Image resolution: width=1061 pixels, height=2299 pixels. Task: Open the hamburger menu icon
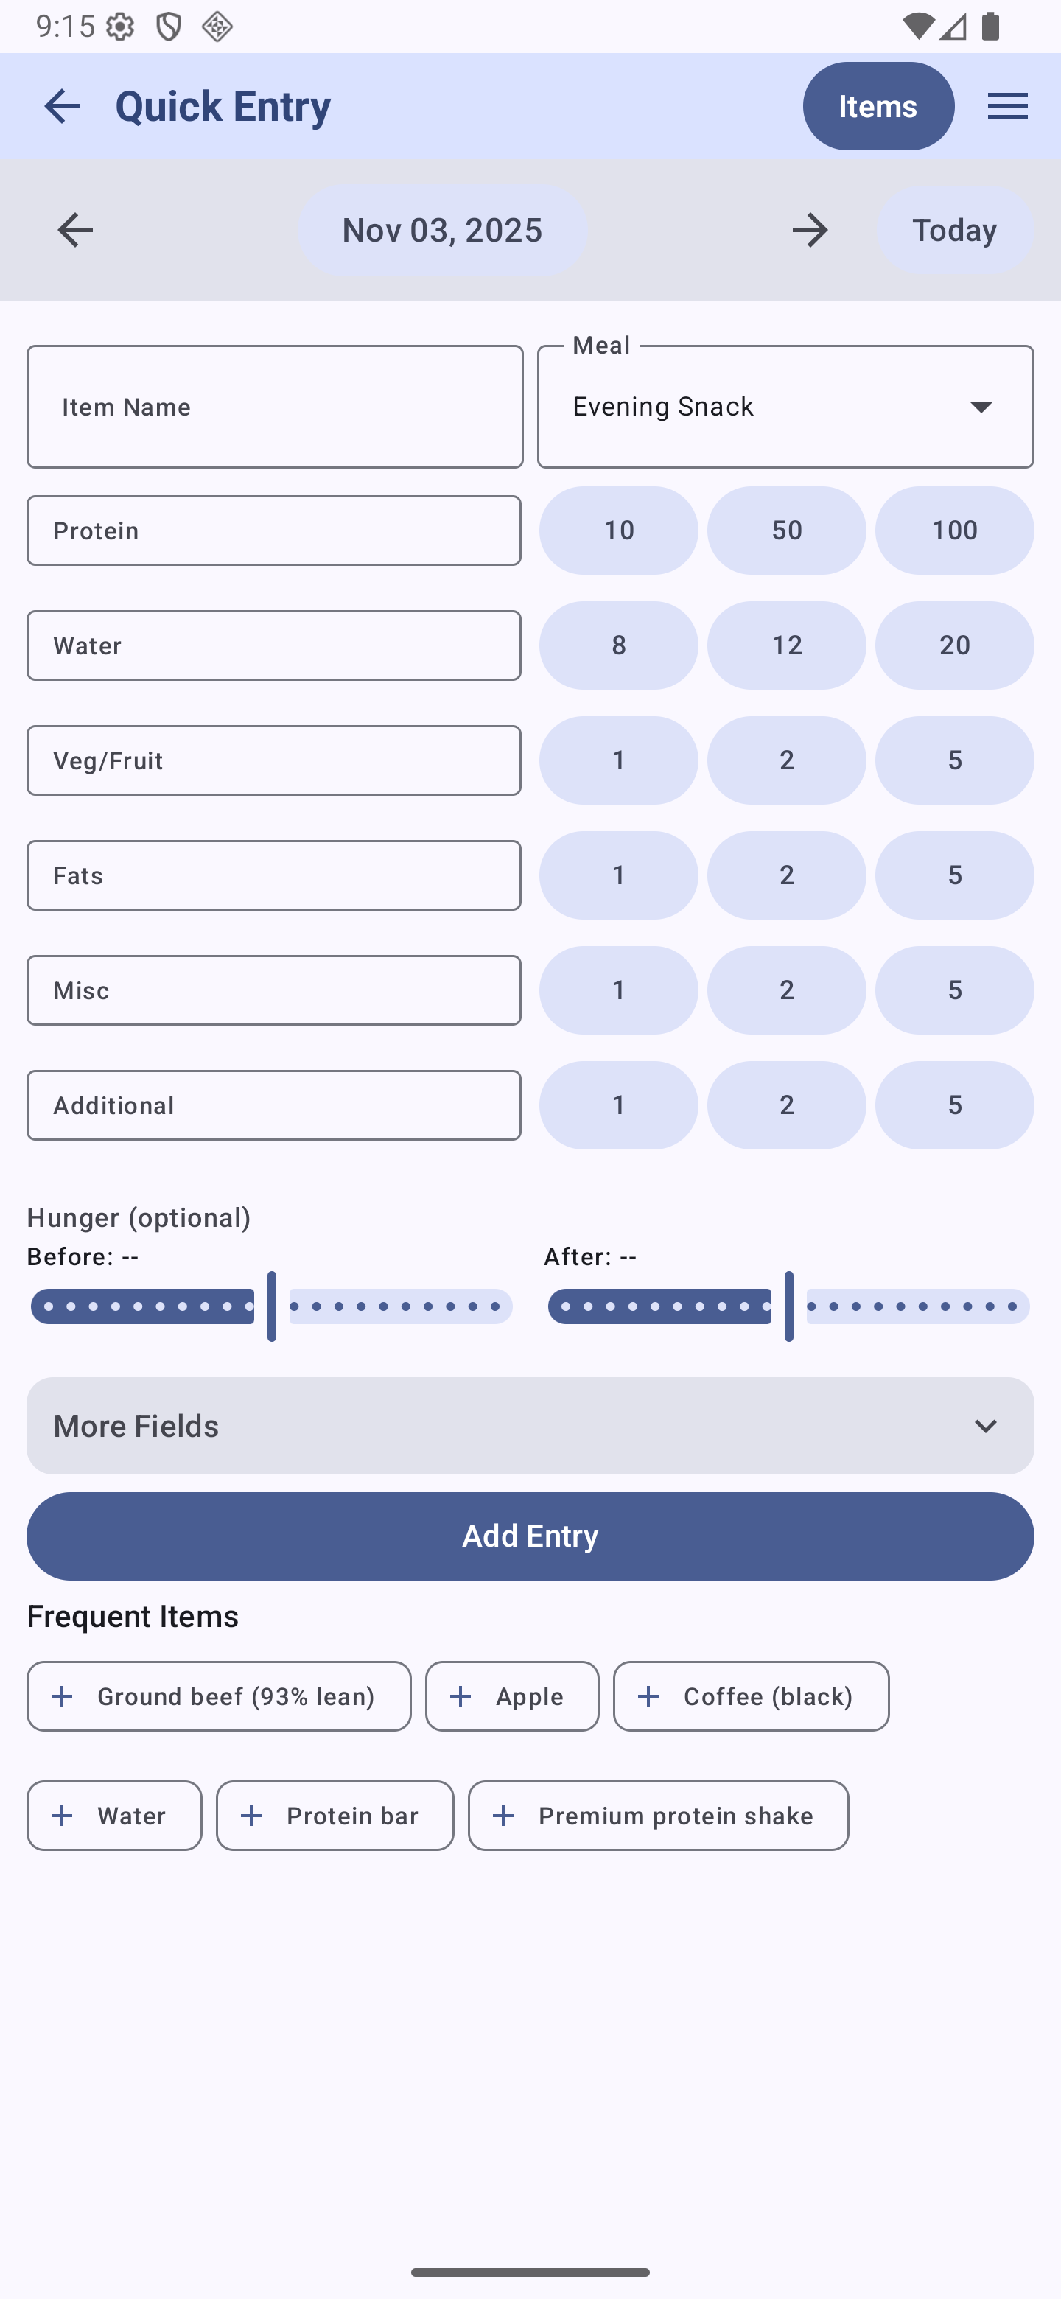click(x=1007, y=106)
